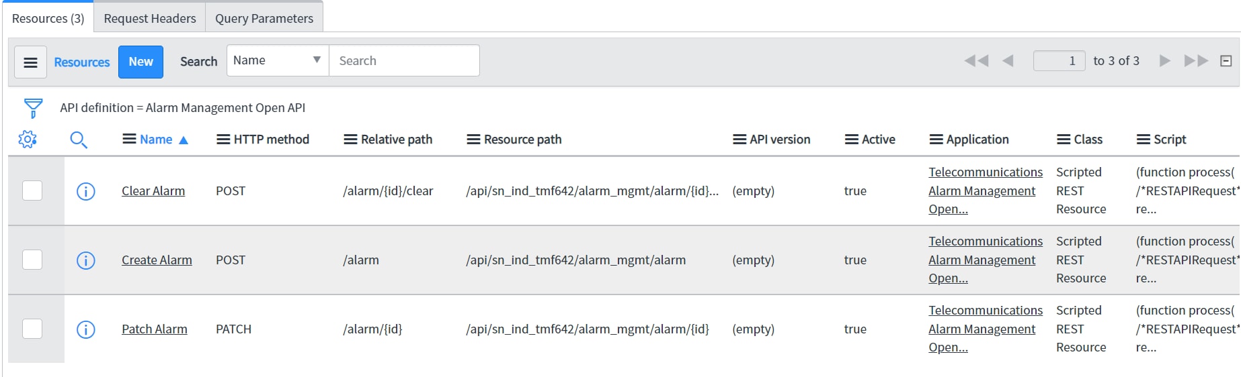This screenshot has height=377, width=1241.
Task: Select the Create Alarm row checkbox
Action: click(32, 260)
